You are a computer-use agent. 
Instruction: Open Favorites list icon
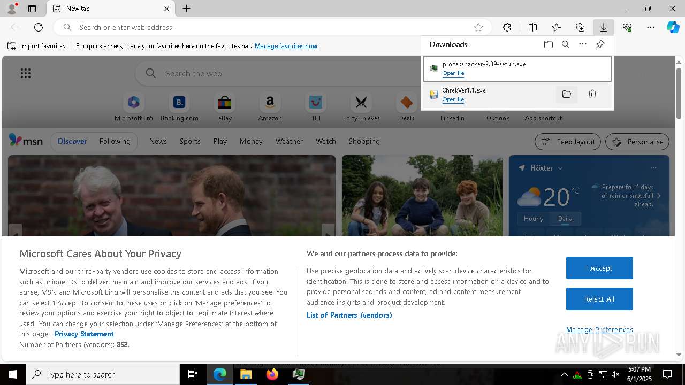pos(557,27)
